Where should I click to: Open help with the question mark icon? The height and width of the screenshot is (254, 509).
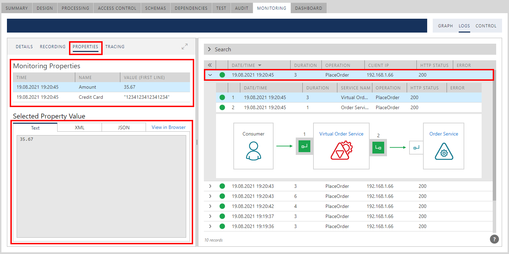coord(494,239)
